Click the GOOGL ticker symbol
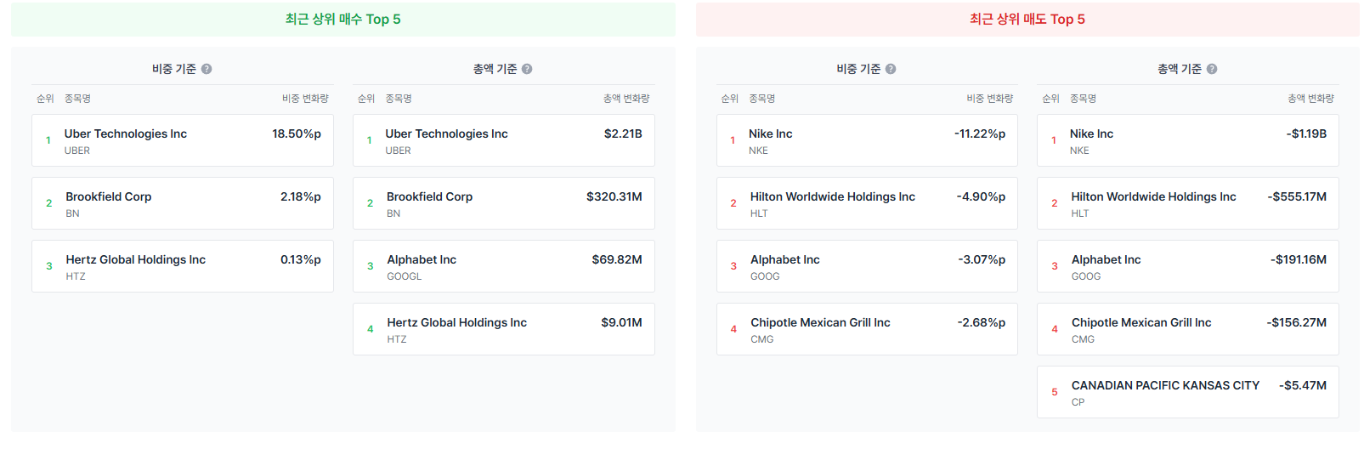The height and width of the screenshot is (449, 1364). (405, 276)
